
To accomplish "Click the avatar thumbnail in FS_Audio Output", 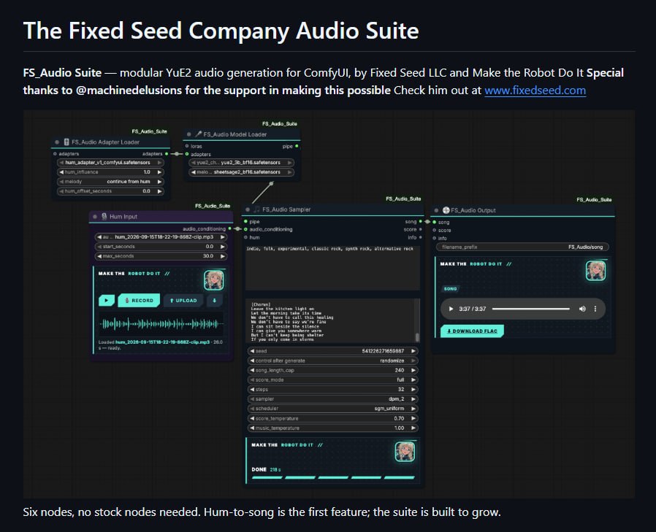I will pyautogui.click(x=596, y=271).
